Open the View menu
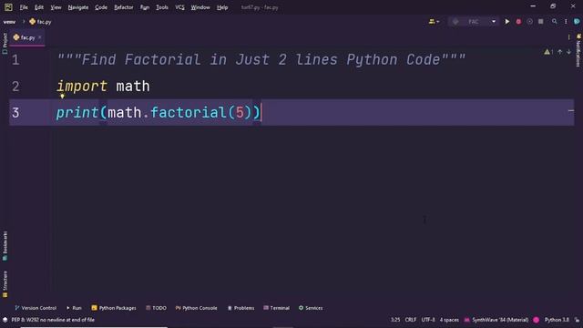 [56, 7]
